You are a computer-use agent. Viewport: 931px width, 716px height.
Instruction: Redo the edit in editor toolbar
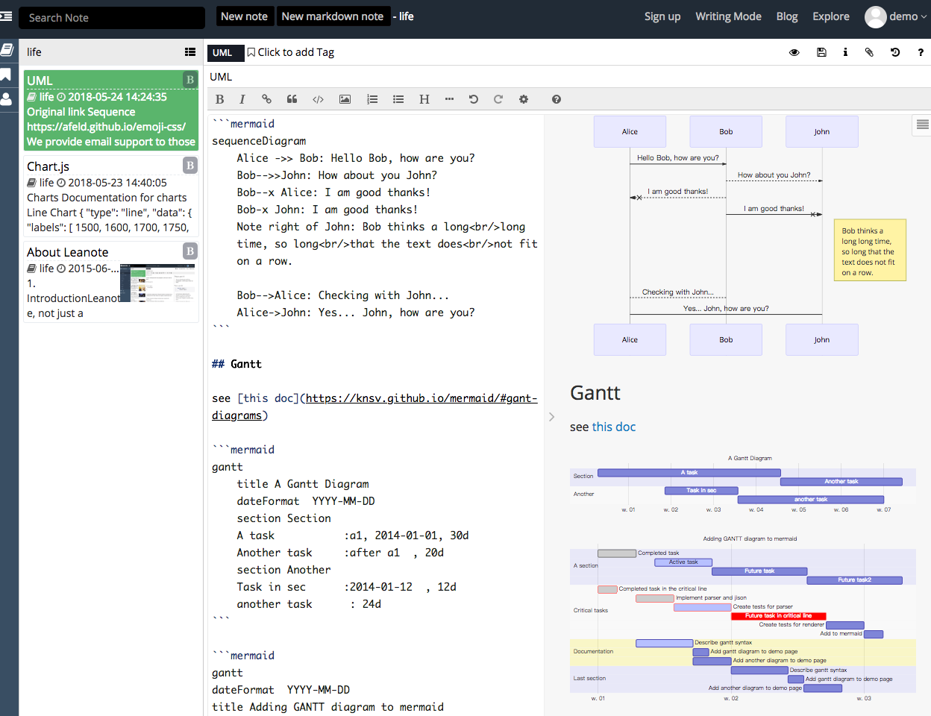coord(498,99)
